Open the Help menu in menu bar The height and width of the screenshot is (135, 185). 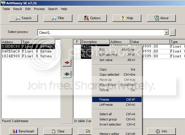click(64, 9)
